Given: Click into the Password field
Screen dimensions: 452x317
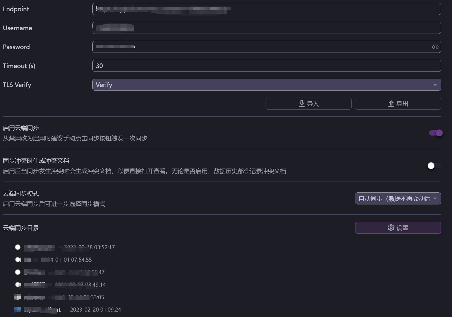Looking at the screenshot, I should [x=266, y=47].
